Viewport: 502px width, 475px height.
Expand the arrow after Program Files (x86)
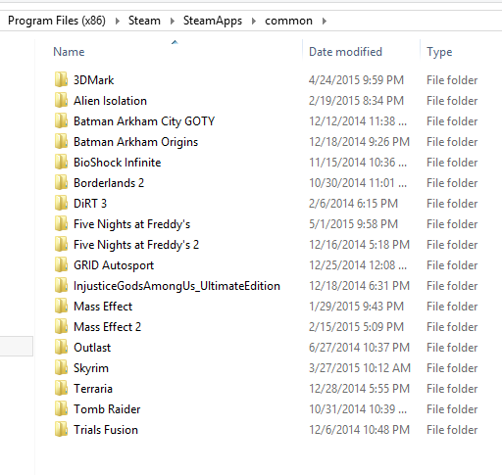pos(118,21)
